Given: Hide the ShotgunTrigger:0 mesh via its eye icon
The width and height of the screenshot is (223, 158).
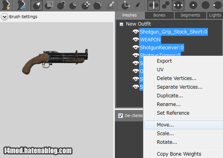Looking at the screenshot, I should (136, 55).
